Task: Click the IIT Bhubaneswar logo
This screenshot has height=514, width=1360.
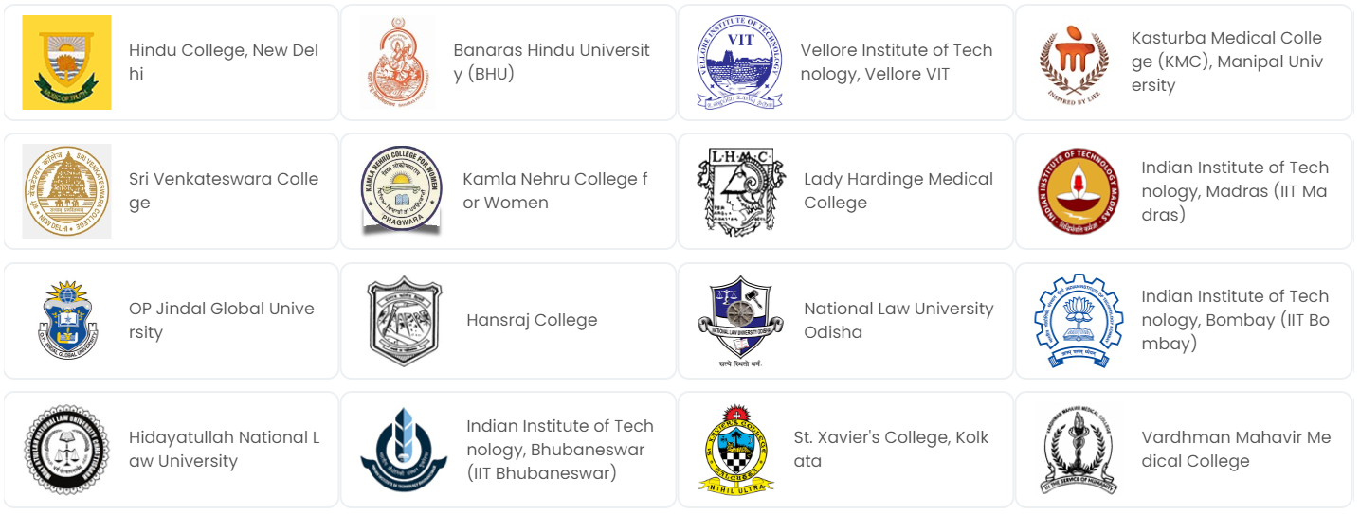Action: click(x=404, y=450)
